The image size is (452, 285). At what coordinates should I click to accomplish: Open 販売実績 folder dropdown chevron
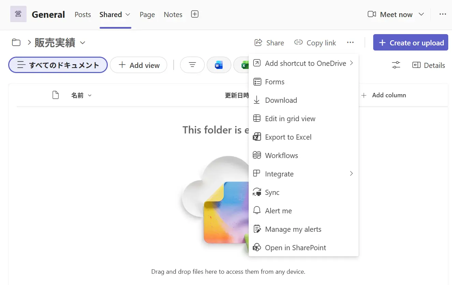(x=83, y=43)
